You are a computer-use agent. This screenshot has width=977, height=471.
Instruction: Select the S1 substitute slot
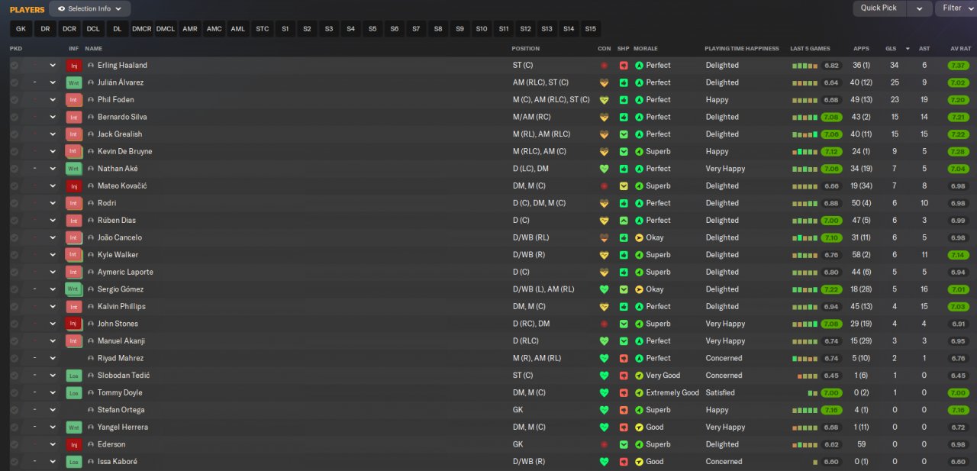point(285,29)
